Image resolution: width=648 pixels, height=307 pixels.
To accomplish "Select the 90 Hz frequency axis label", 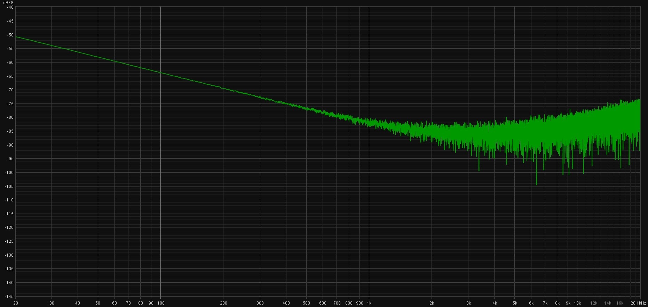I will pyautogui.click(x=151, y=303).
